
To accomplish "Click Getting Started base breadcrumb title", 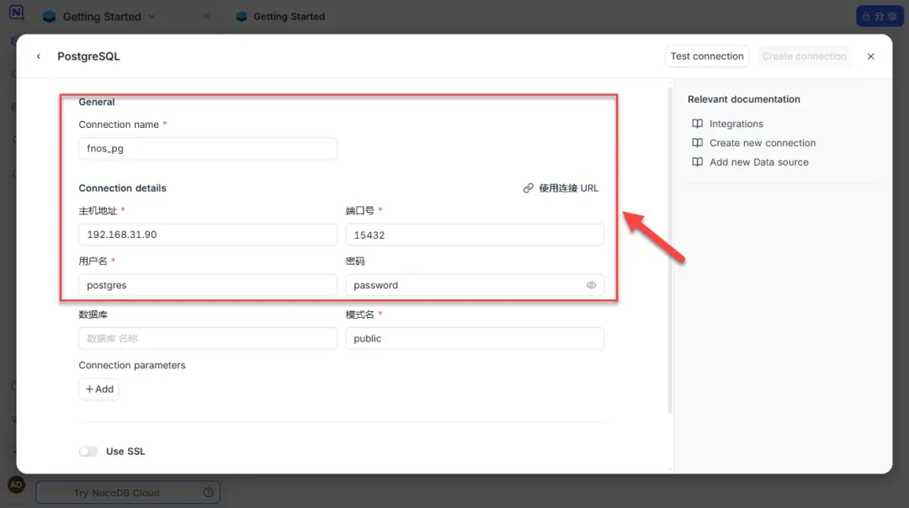I will (289, 16).
